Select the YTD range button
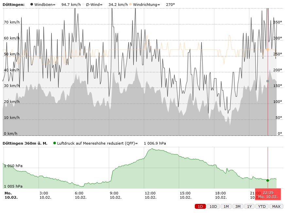 point(262,206)
